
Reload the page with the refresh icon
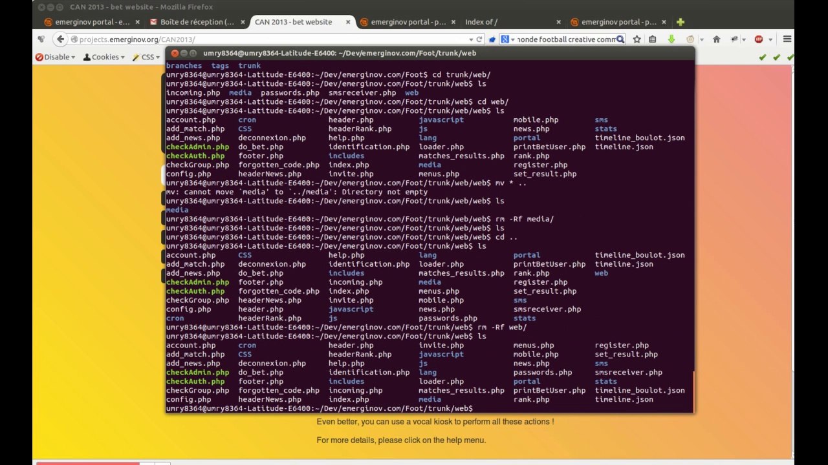pyautogui.click(x=479, y=39)
